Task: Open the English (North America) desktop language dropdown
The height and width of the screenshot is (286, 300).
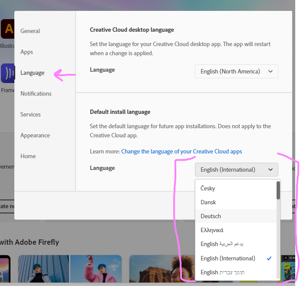Action: tap(237, 71)
